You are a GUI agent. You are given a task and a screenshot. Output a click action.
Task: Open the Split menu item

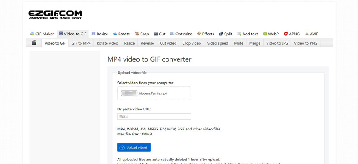coord(226,34)
